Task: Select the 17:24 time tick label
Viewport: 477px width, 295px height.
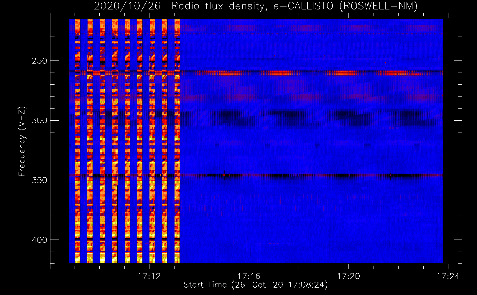Action: [448, 276]
